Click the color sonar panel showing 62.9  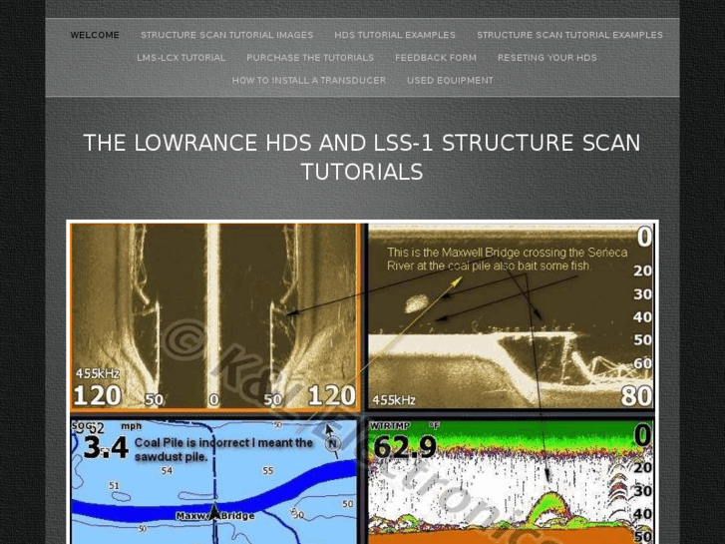coord(511,481)
